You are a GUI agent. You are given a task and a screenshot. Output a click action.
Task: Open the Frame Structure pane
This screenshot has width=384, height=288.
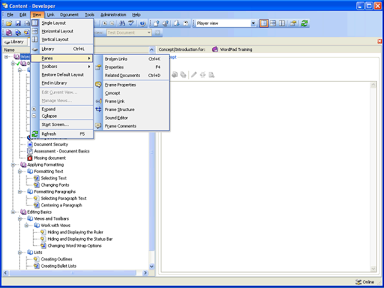click(x=132, y=109)
